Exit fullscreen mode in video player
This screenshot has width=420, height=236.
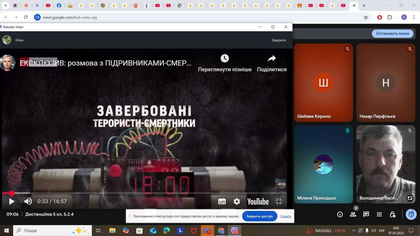(x=279, y=202)
